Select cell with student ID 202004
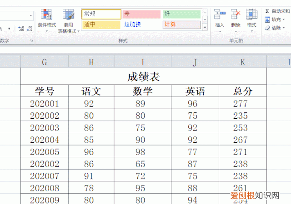 (x=45, y=139)
